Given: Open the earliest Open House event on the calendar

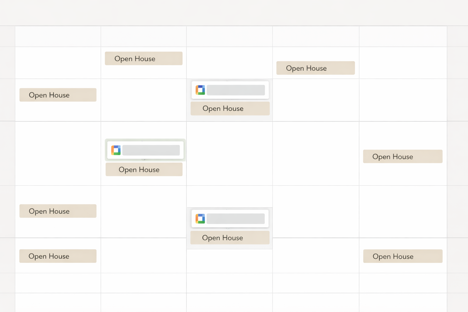Looking at the screenshot, I should [144, 58].
